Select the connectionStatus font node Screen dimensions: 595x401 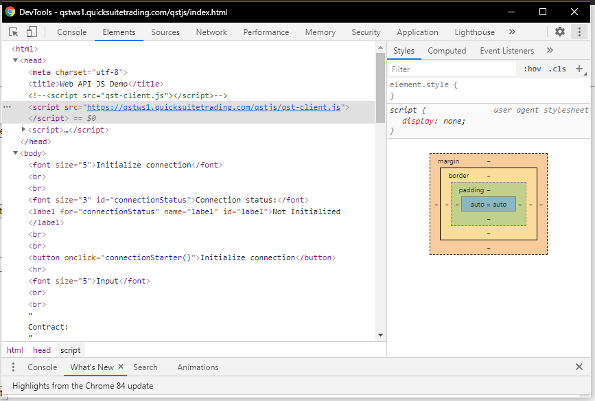(x=169, y=200)
